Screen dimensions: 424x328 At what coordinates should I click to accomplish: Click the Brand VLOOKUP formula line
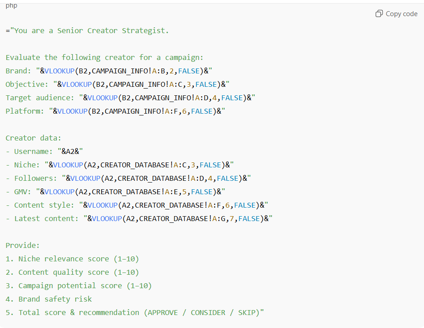pos(109,71)
